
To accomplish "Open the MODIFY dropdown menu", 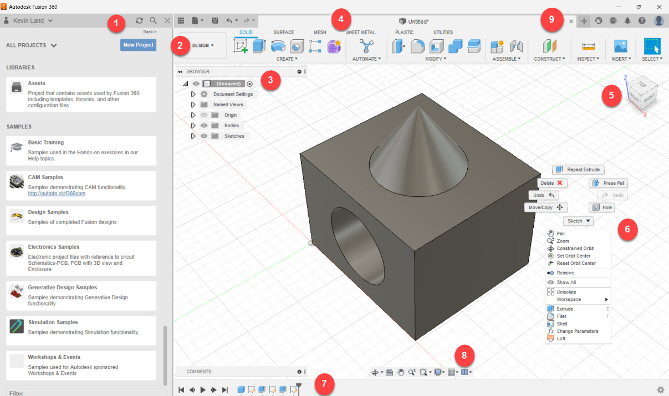I will click(436, 59).
